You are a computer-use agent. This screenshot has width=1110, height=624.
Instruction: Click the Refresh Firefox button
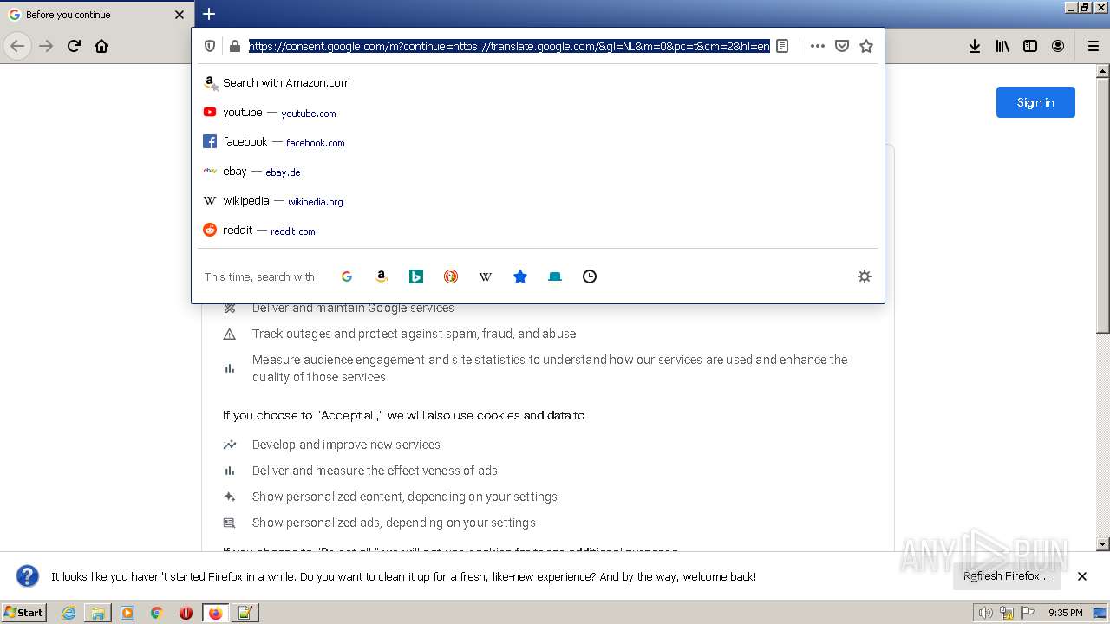1006,576
